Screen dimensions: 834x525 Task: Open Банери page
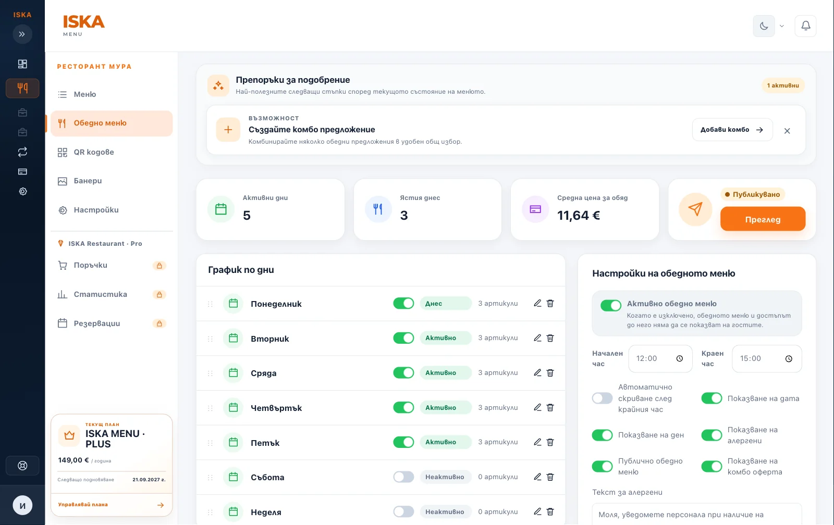point(112,181)
